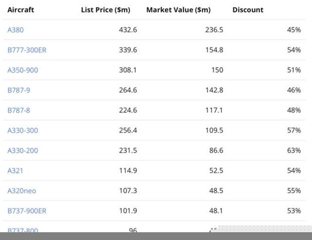Click the A330-200 aircraft link
Screen dimensions: 312x240
(x=22, y=151)
